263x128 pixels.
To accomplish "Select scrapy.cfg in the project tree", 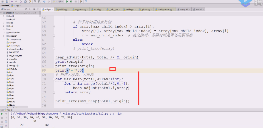I will pos(14,66).
